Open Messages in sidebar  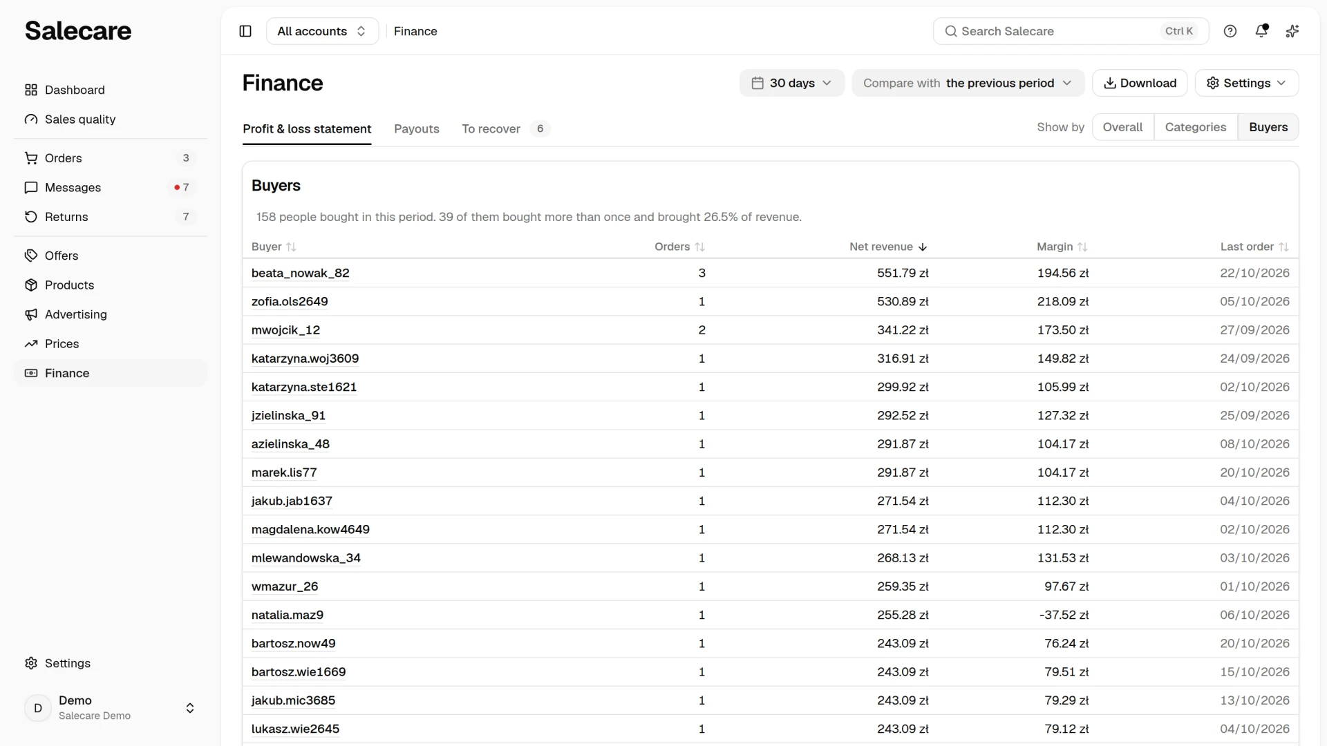(111, 187)
